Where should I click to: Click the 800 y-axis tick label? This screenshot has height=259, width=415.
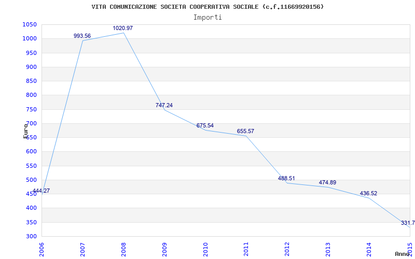tap(31, 95)
